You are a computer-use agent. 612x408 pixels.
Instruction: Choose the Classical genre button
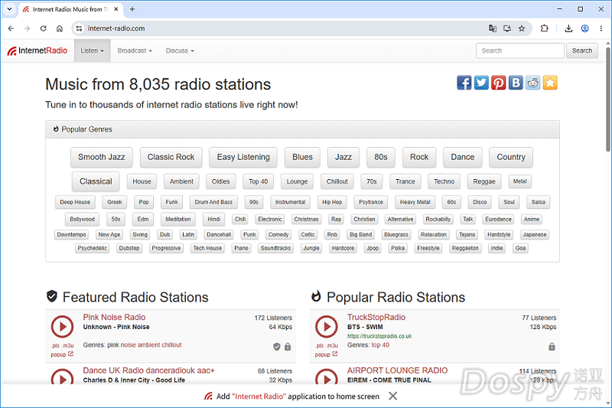pos(96,181)
